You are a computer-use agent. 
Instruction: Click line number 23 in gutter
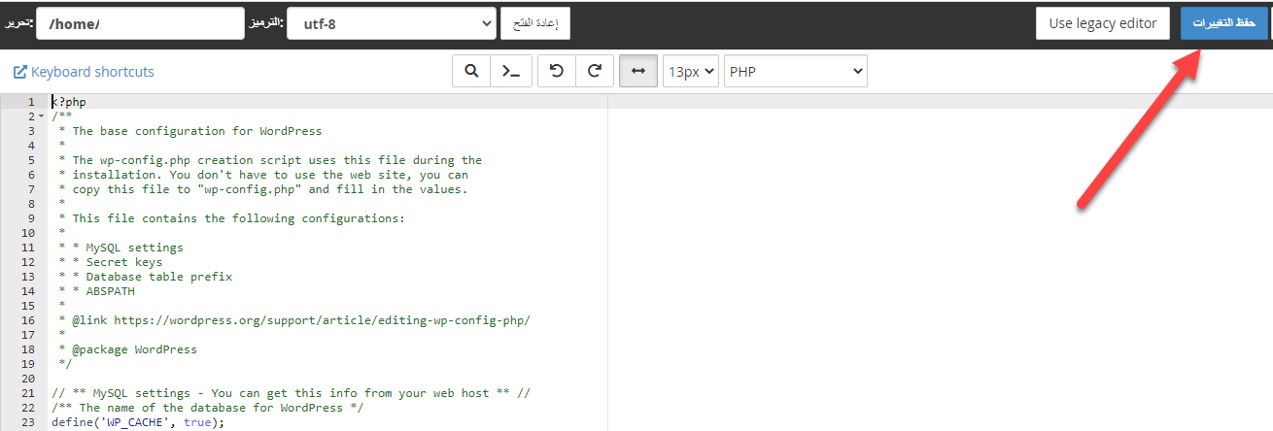[x=28, y=422]
